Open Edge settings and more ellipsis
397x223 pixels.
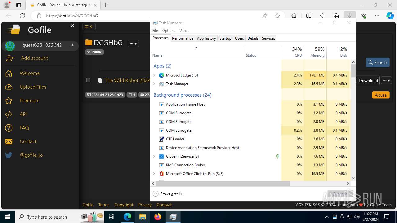pyautogui.click(x=377, y=16)
